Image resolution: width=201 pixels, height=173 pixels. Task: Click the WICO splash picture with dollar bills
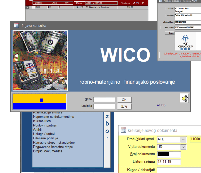pyautogui.click(x=40, y=61)
